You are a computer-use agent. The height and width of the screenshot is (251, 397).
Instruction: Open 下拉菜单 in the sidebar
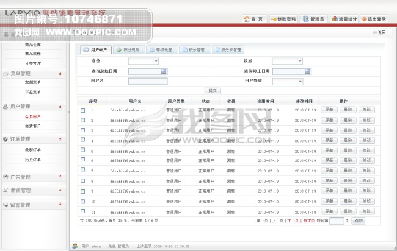pyautogui.click(x=33, y=92)
